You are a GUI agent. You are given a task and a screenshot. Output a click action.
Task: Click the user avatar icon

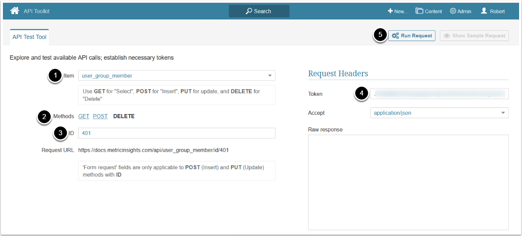484,11
